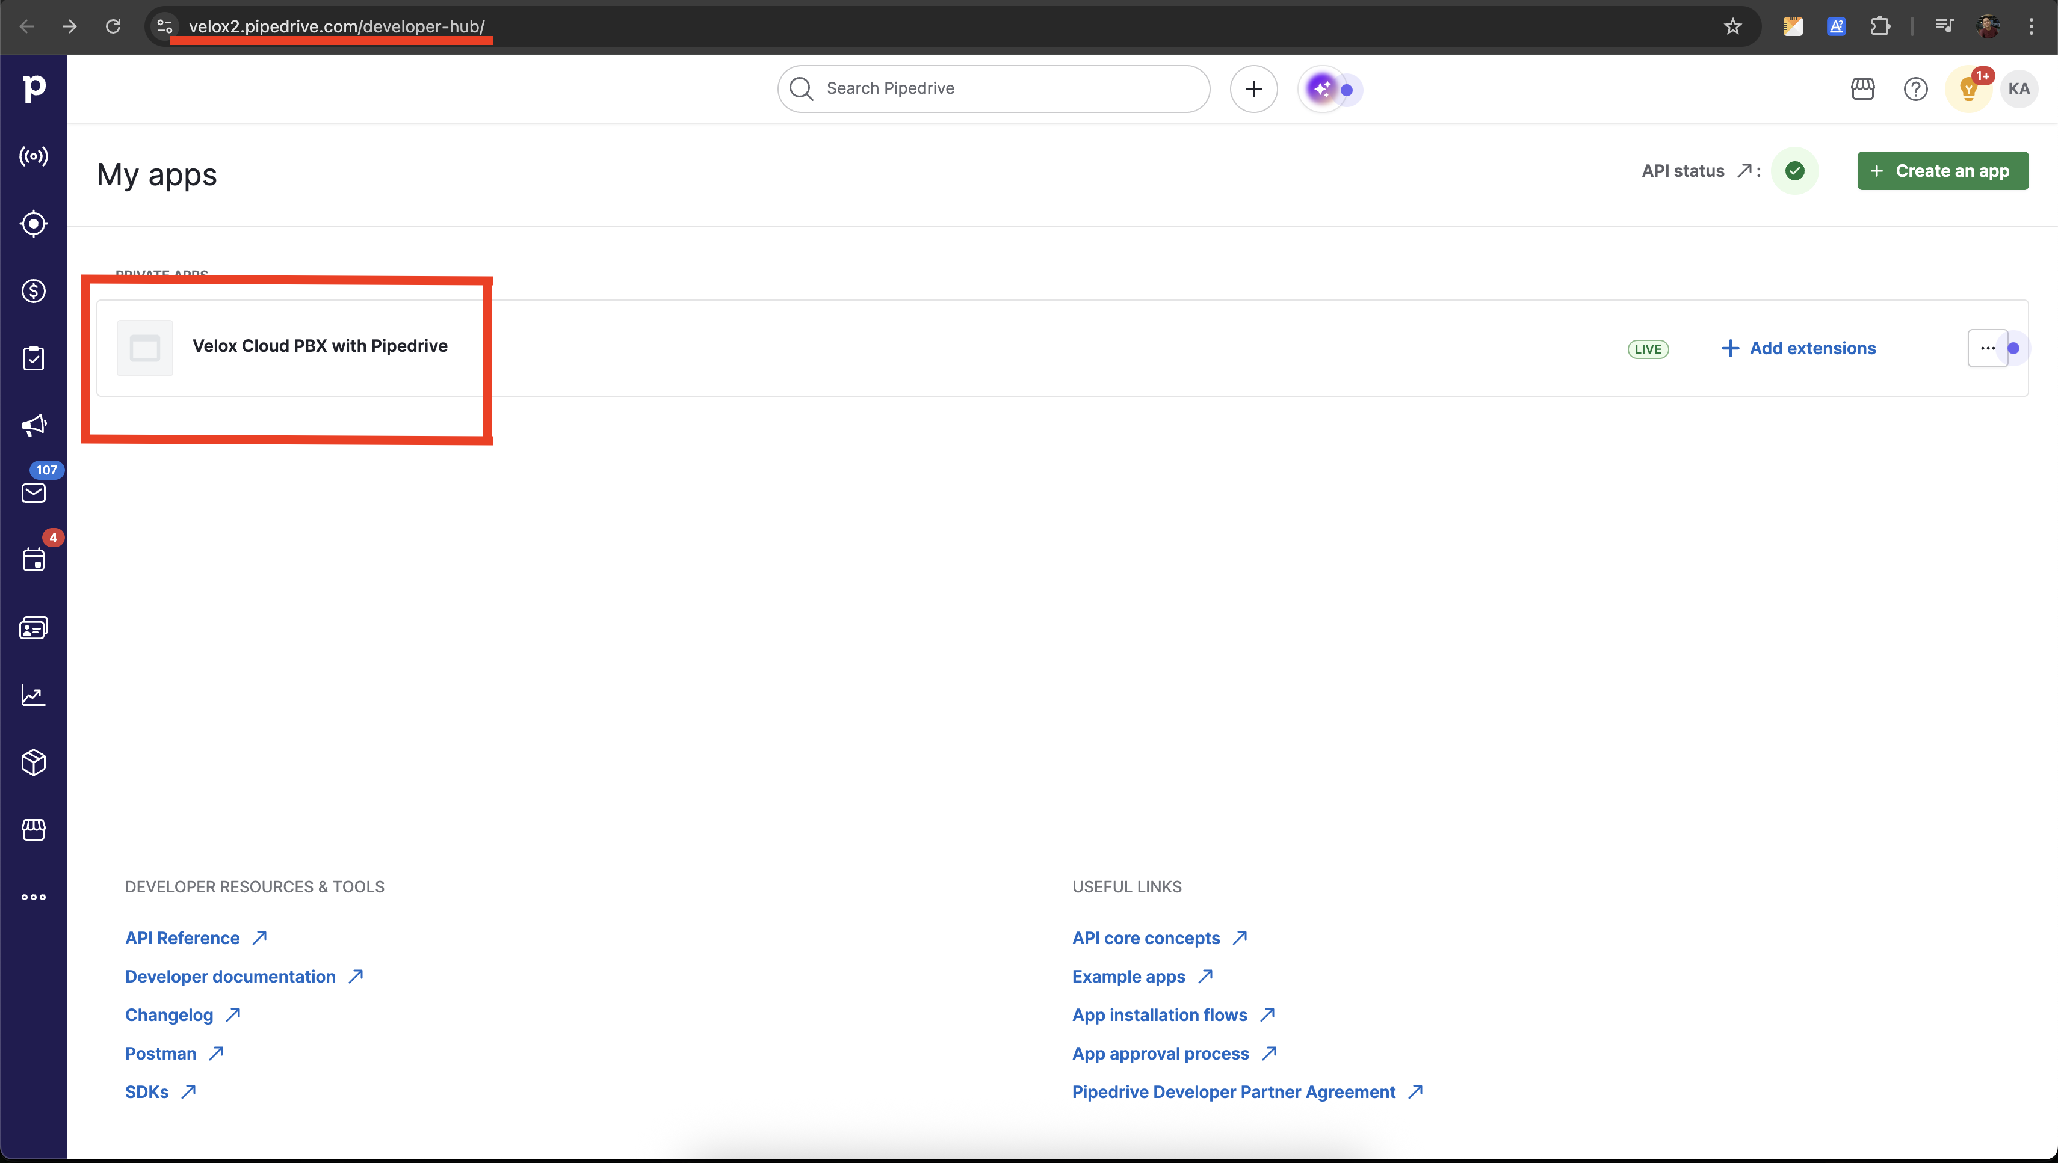Open the Velox Cloud PBX app row
The height and width of the screenshot is (1163, 2058).
point(320,346)
